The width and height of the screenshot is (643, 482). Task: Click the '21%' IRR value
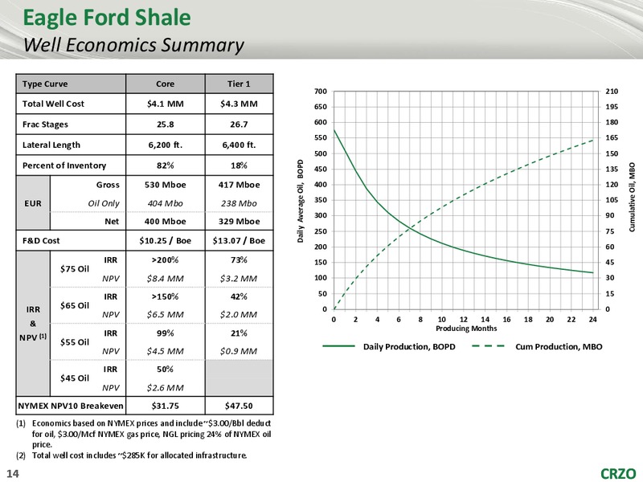coord(239,333)
